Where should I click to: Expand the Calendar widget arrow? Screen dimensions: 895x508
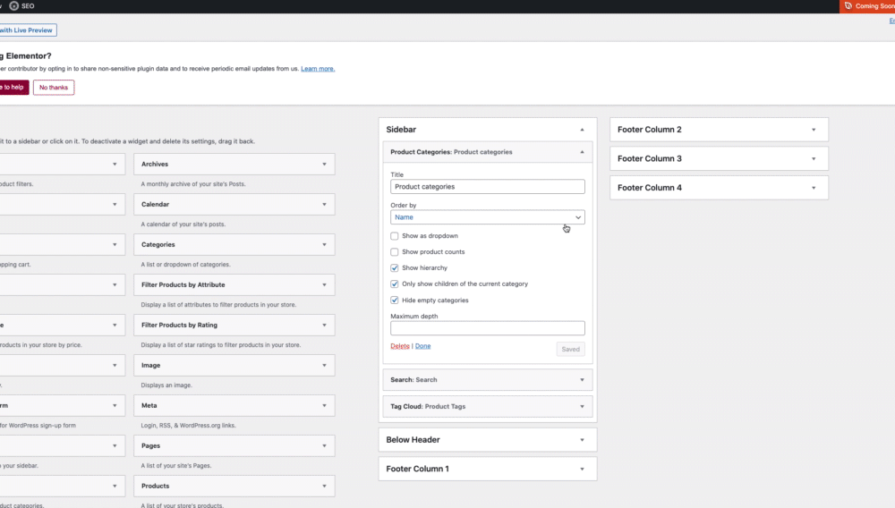(324, 204)
